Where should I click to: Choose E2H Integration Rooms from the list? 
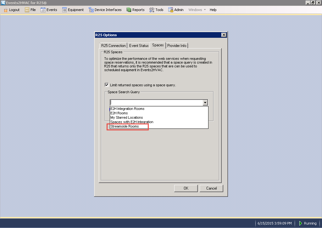159,109
